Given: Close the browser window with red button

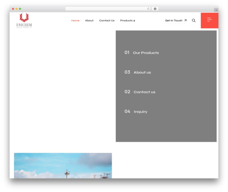Looking at the screenshot, I should click(x=13, y=9).
